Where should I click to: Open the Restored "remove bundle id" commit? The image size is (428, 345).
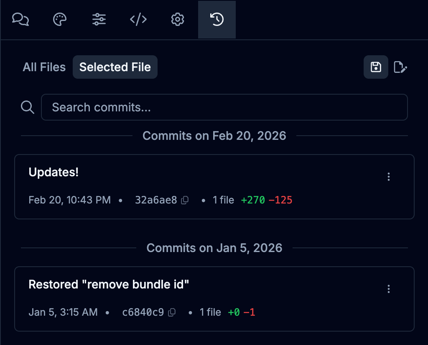point(214,299)
